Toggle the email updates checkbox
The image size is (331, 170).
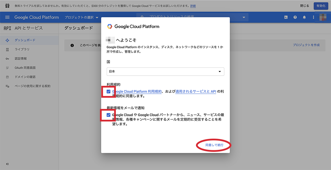coord(109,115)
